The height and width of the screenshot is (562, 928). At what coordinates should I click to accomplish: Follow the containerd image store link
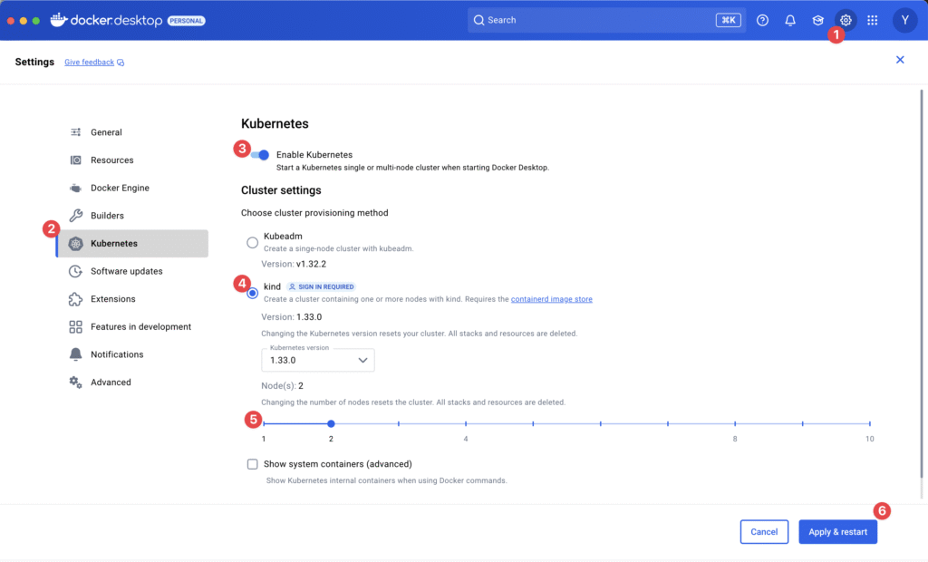[x=552, y=299]
